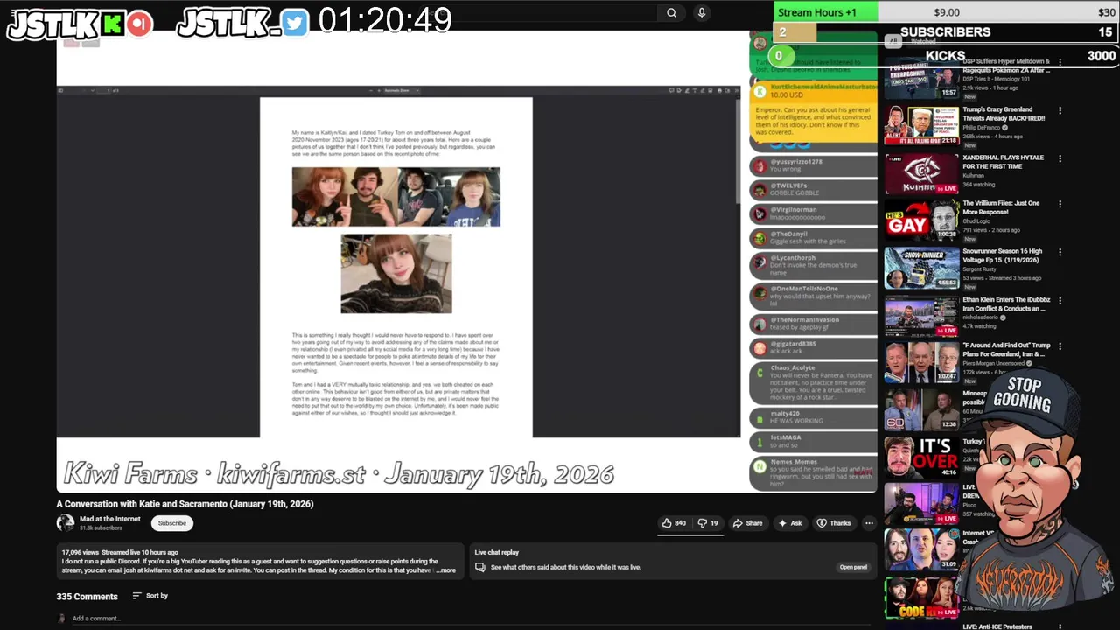Click the live chat replay speech-bubble icon
Image resolution: width=1120 pixels, height=630 pixels.
pos(479,567)
